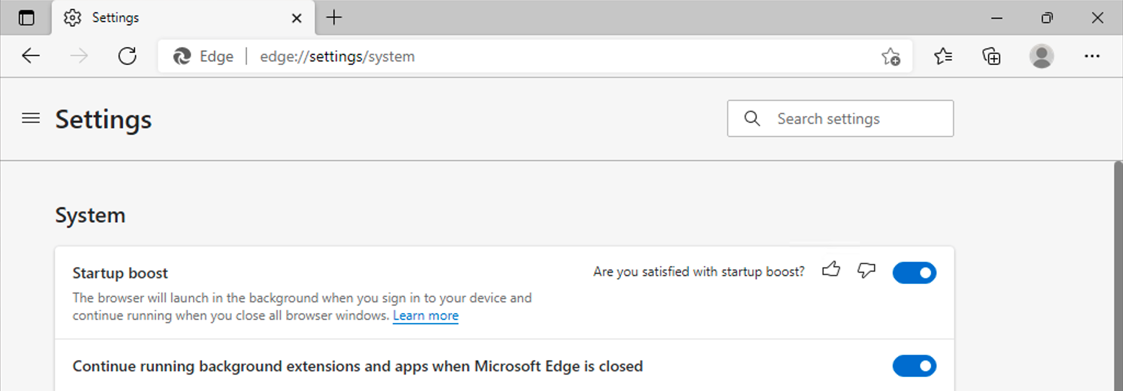Disable continue running background extensions toggle
The width and height of the screenshot is (1123, 391).
[914, 366]
